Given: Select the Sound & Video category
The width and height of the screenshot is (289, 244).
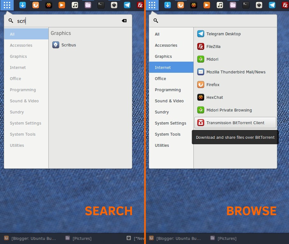Looking at the screenshot, I should click(x=24, y=101).
